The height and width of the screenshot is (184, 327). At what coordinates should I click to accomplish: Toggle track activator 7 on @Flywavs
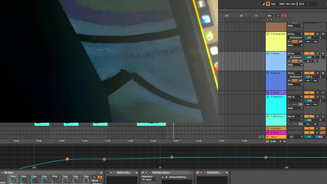(x=309, y=116)
